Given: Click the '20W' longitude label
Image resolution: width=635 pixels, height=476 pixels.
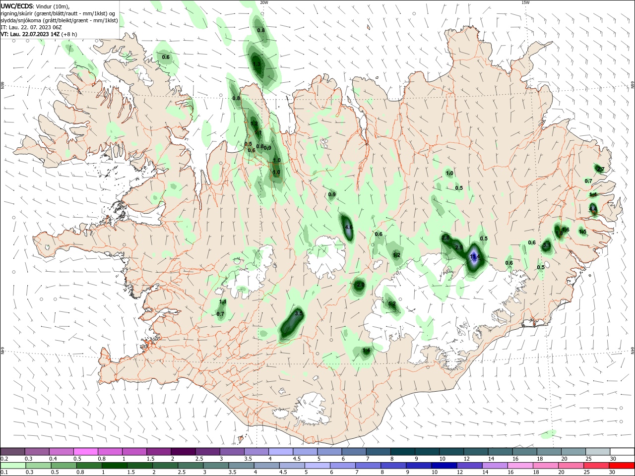Looking at the screenshot, I should click(264, 2).
